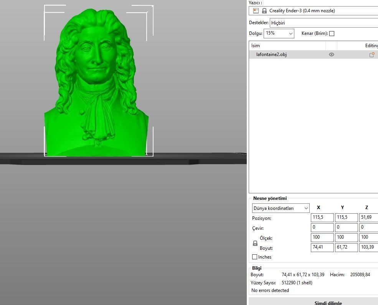This screenshot has height=305, width=378.
Task: Click the No errors detected text
Action: point(270,290)
